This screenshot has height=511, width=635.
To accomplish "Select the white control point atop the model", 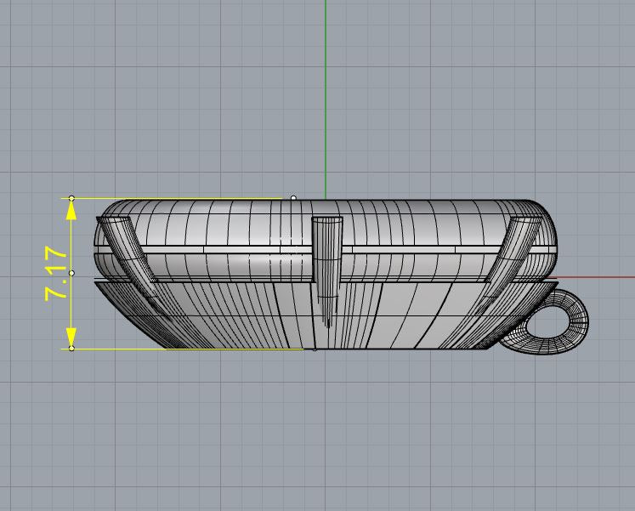I will coord(293,198).
